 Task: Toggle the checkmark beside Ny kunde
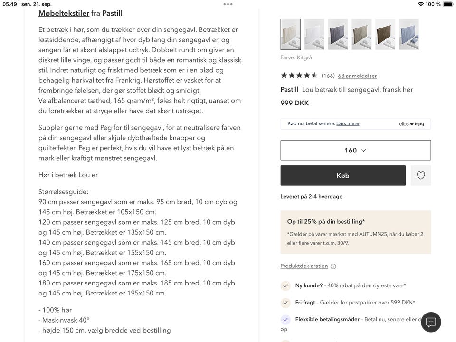285,286
